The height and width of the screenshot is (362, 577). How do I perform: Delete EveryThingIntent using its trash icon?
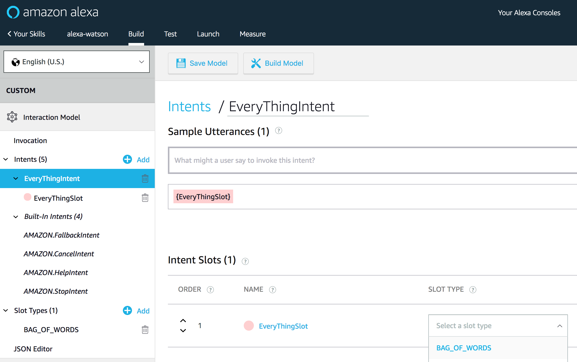145,178
